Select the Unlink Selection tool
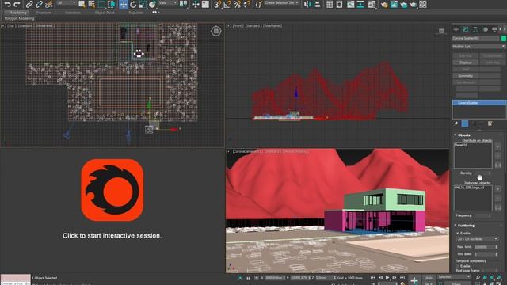 (x=39, y=4)
